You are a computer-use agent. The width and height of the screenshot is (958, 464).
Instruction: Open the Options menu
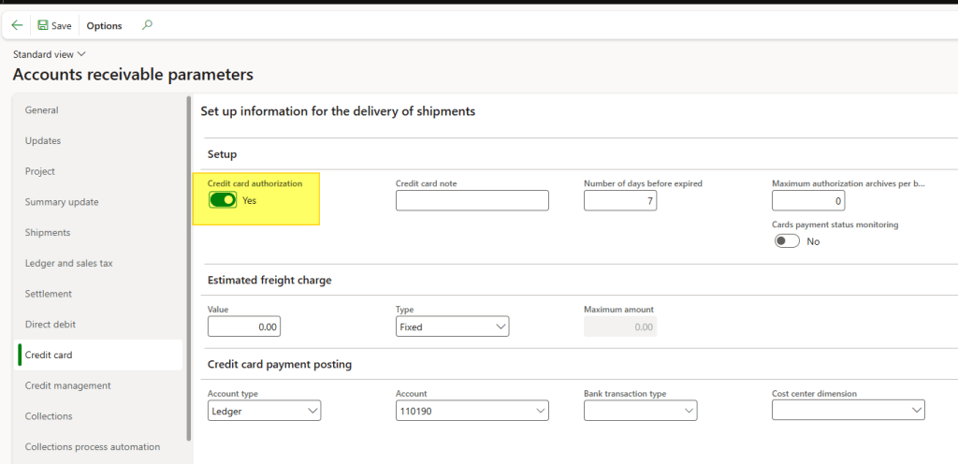pos(104,25)
